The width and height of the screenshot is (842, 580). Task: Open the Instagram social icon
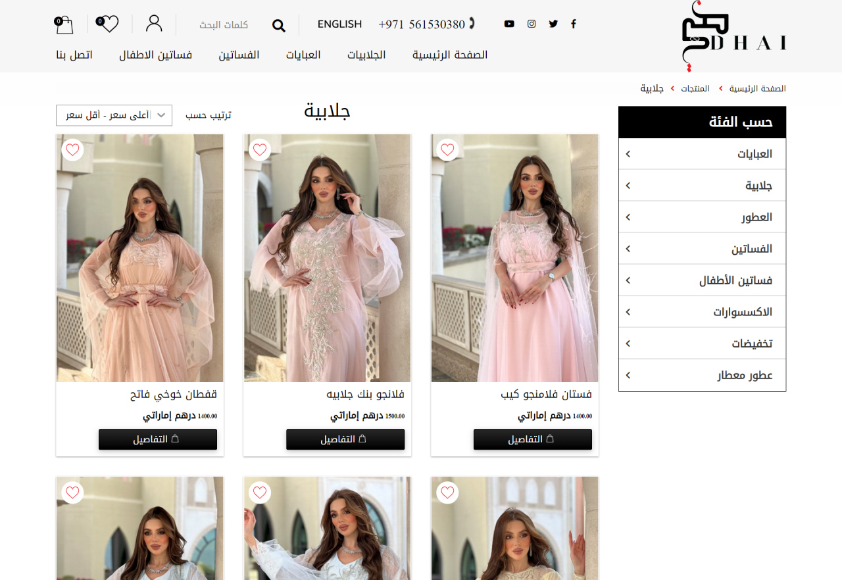pyautogui.click(x=532, y=24)
